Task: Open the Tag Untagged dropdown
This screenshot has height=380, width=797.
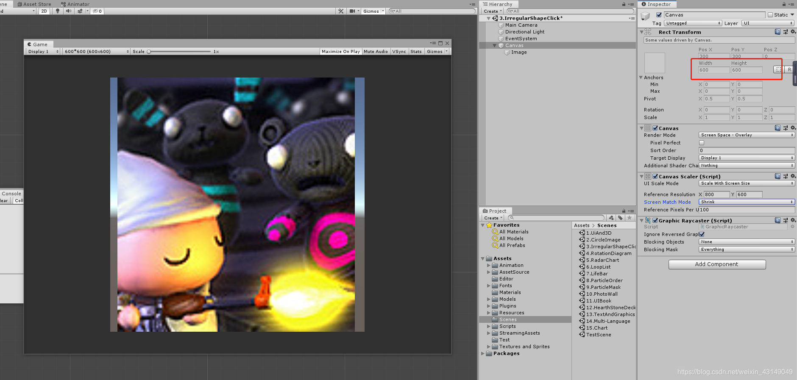Action: tap(693, 23)
